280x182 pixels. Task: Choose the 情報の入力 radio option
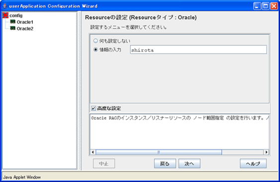pos(95,49)
